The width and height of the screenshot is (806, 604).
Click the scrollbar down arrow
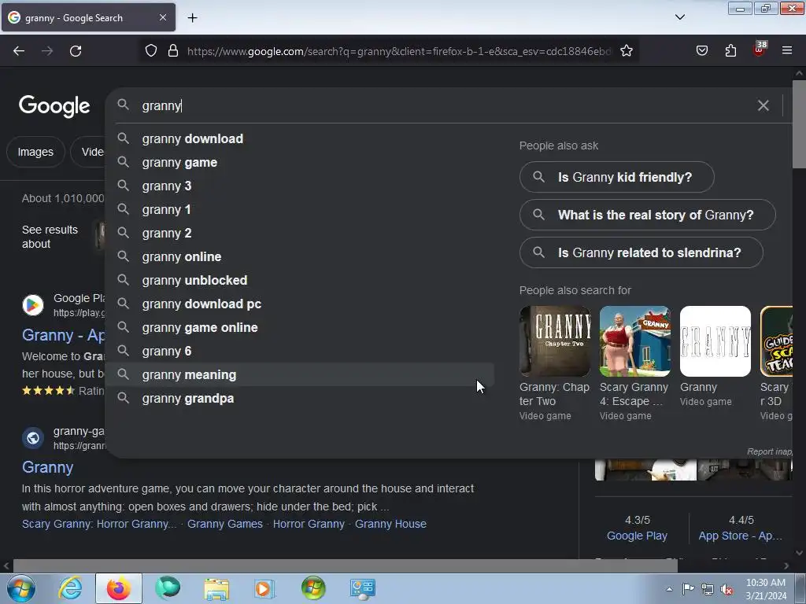(800, 553)
